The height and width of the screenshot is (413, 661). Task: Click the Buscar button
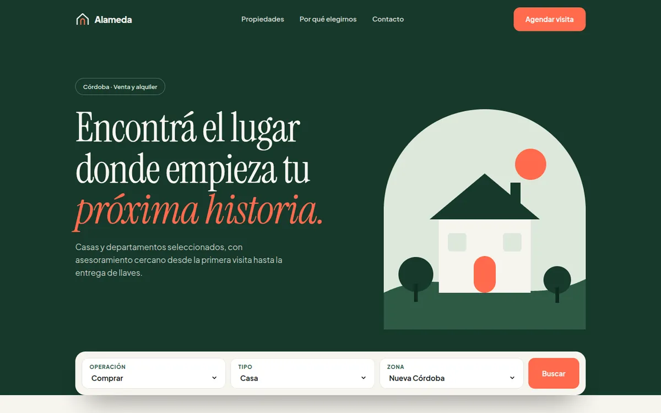click(x=554, y=373)
